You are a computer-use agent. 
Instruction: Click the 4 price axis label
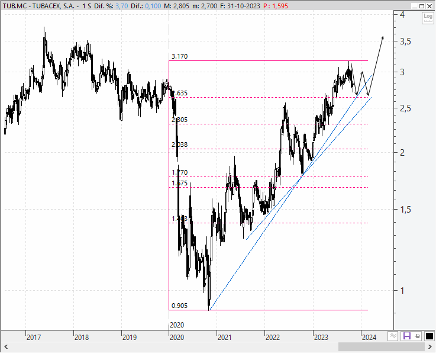point(402,15)
